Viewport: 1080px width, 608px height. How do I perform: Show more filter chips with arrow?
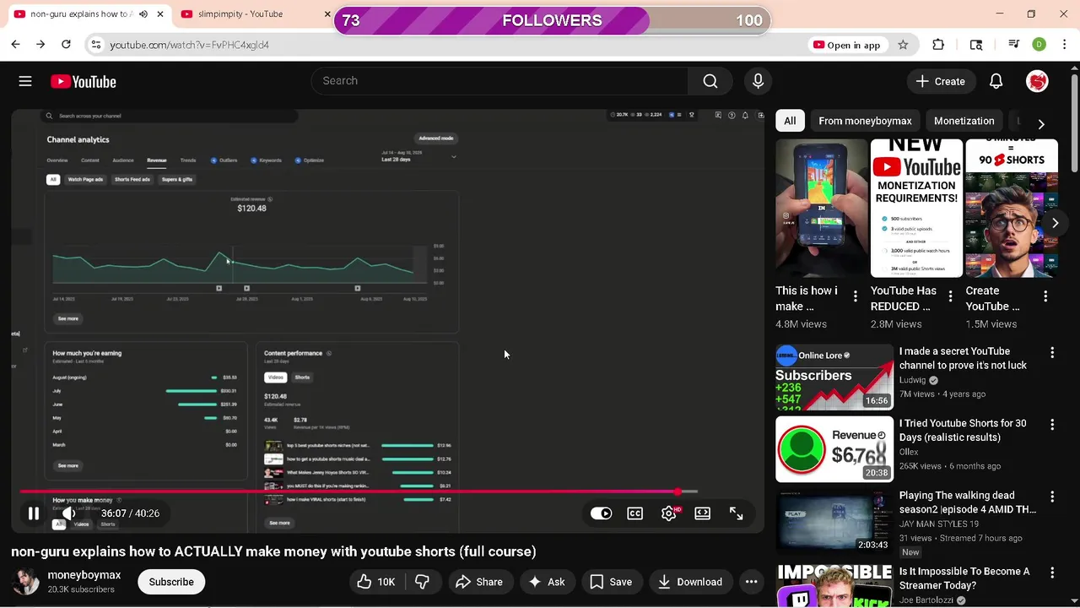pyautogui.click(x=1041, y=123)
